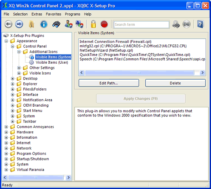The image size is (211, 189).
Task: Open the File menu
Action: coord(6,14)
